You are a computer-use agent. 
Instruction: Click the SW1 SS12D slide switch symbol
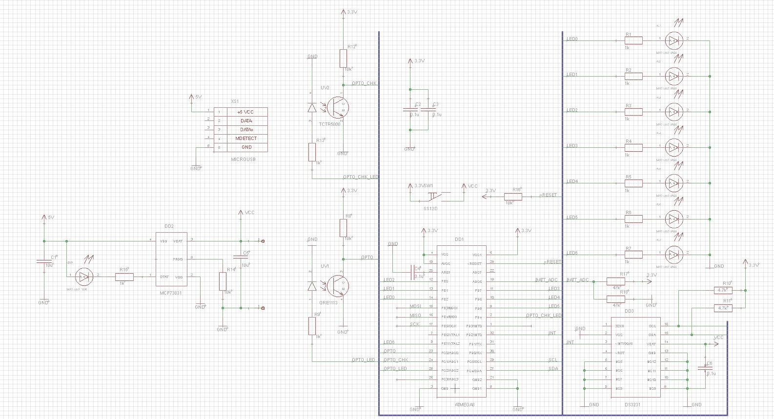pyautogui.click(x=434, y=197)
